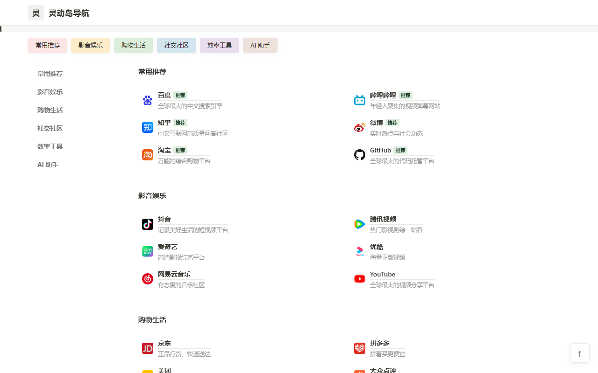Open the 网易云音乐 link title
This screenshot has width=598, height=373.
click(174, 274)
